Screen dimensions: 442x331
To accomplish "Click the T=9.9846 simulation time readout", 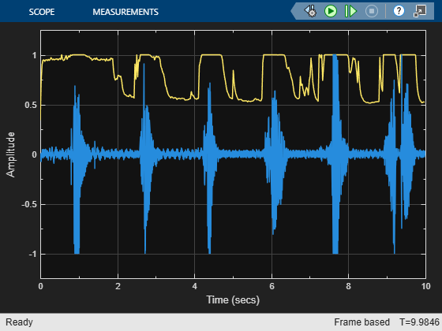I will 419,322.
